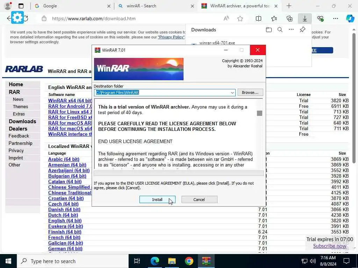Open the Windows Start menu

8,261
